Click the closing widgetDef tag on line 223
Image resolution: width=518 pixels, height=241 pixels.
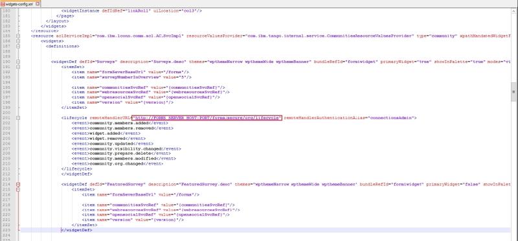(76, 230)
